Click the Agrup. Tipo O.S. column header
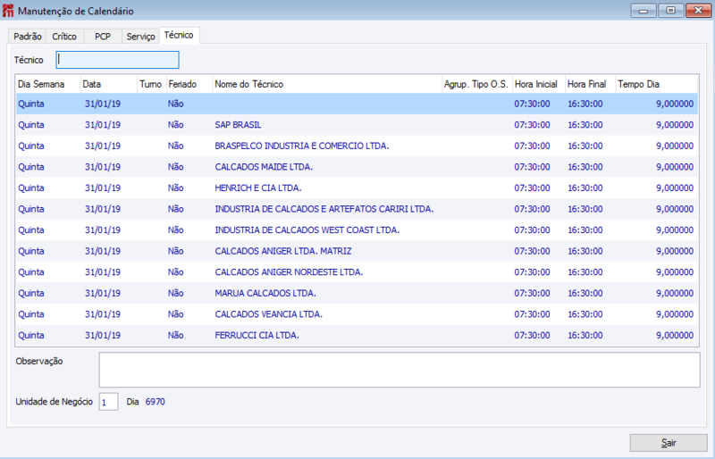The width and height of the screenshot is (715, 459). [477, 84]
